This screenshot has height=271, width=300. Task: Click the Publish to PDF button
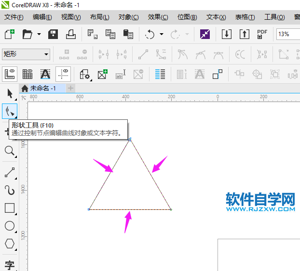click(262, 34)
